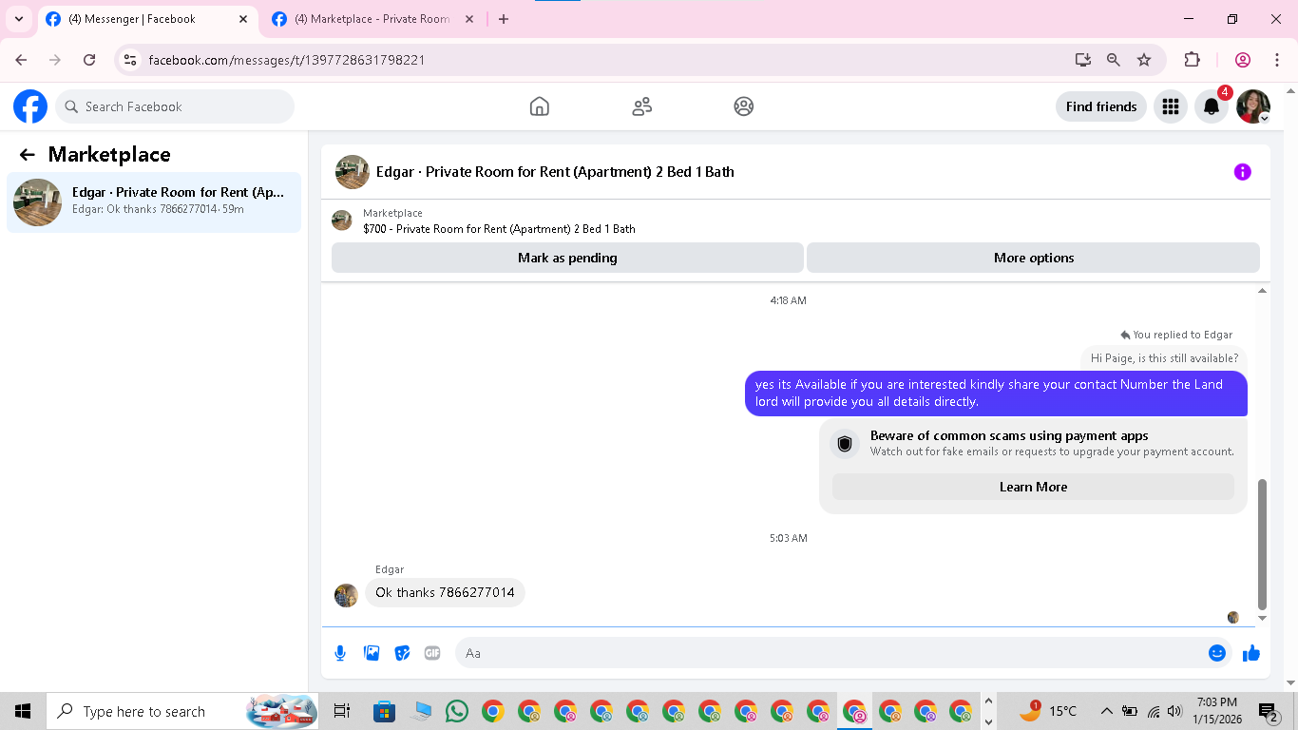Go back in browser history
Image resolution: width=1298 pixels, height=730 pixels.
point(22,60)
